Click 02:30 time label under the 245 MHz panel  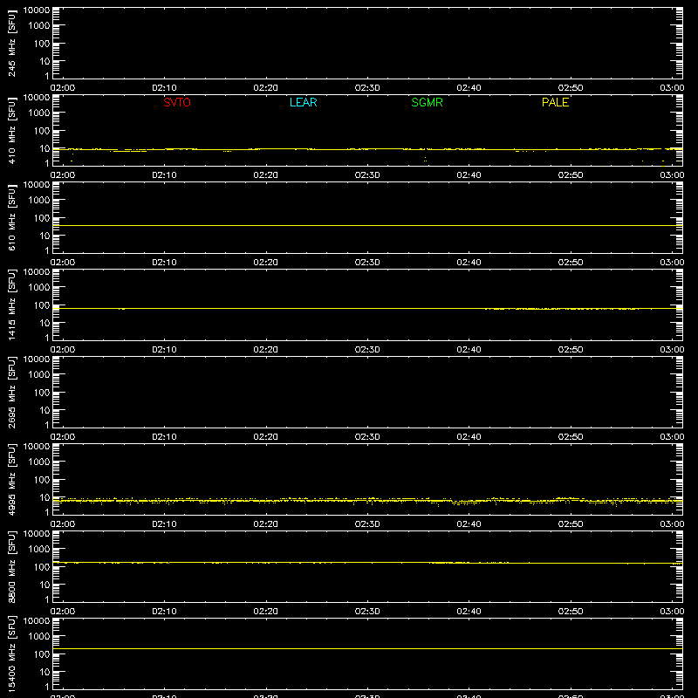point(367,88)
